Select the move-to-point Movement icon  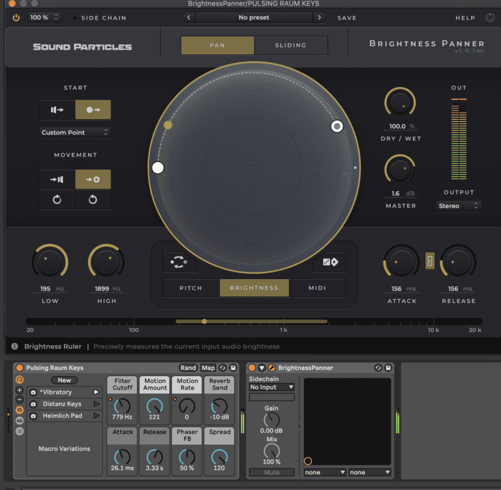tap(93, 180)
